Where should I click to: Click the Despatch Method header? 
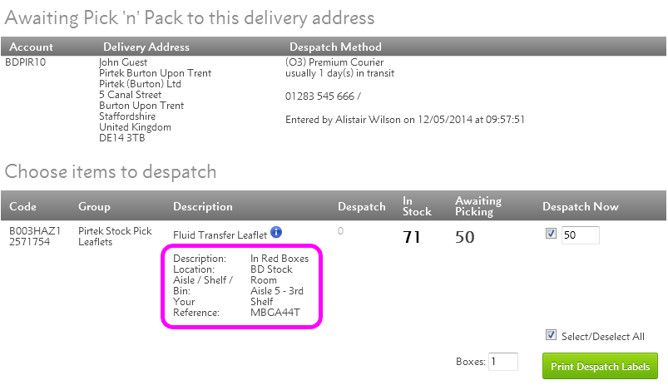335,47
